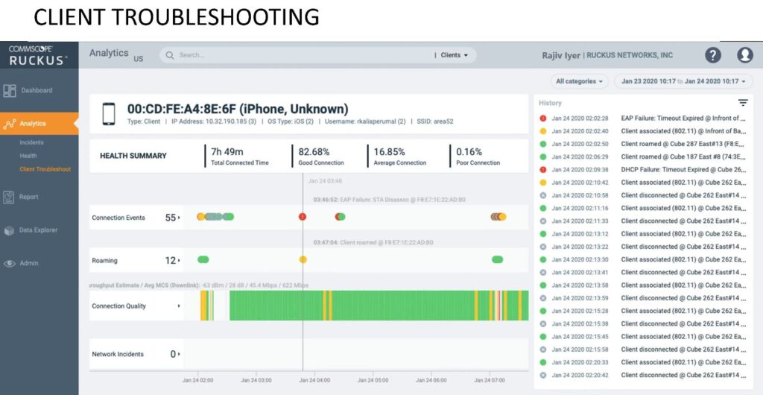Image resolution: width=763 pixels, height=395 pixels.
Task: Click yellow status dot at 02:02:40 entry
Action: click(543, 131)
